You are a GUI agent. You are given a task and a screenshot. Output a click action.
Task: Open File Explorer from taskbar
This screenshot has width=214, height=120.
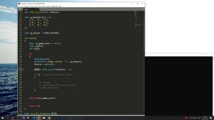click(x=44, y=118)
